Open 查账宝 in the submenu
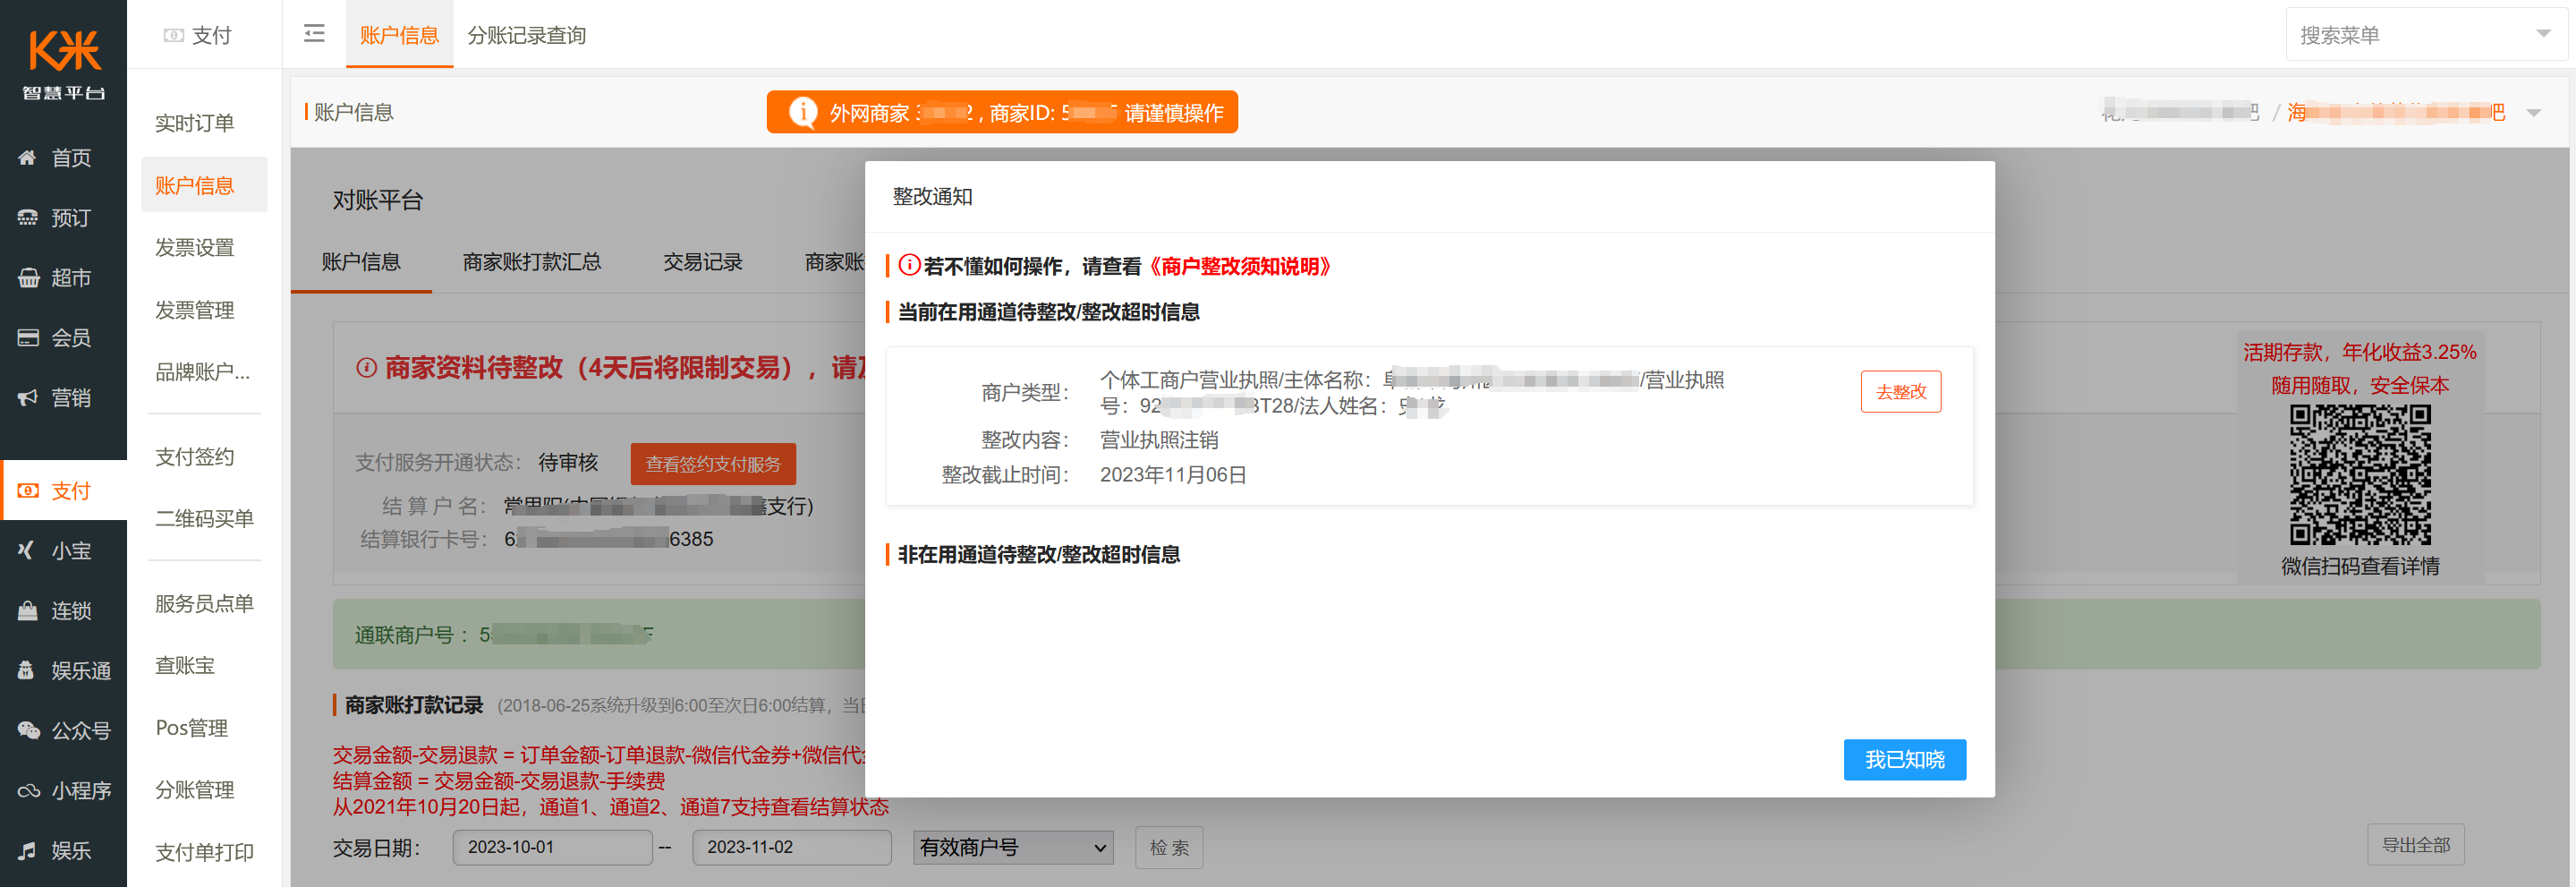The height and width of the screenshot is (887, 2576). [x=185, y=665]
